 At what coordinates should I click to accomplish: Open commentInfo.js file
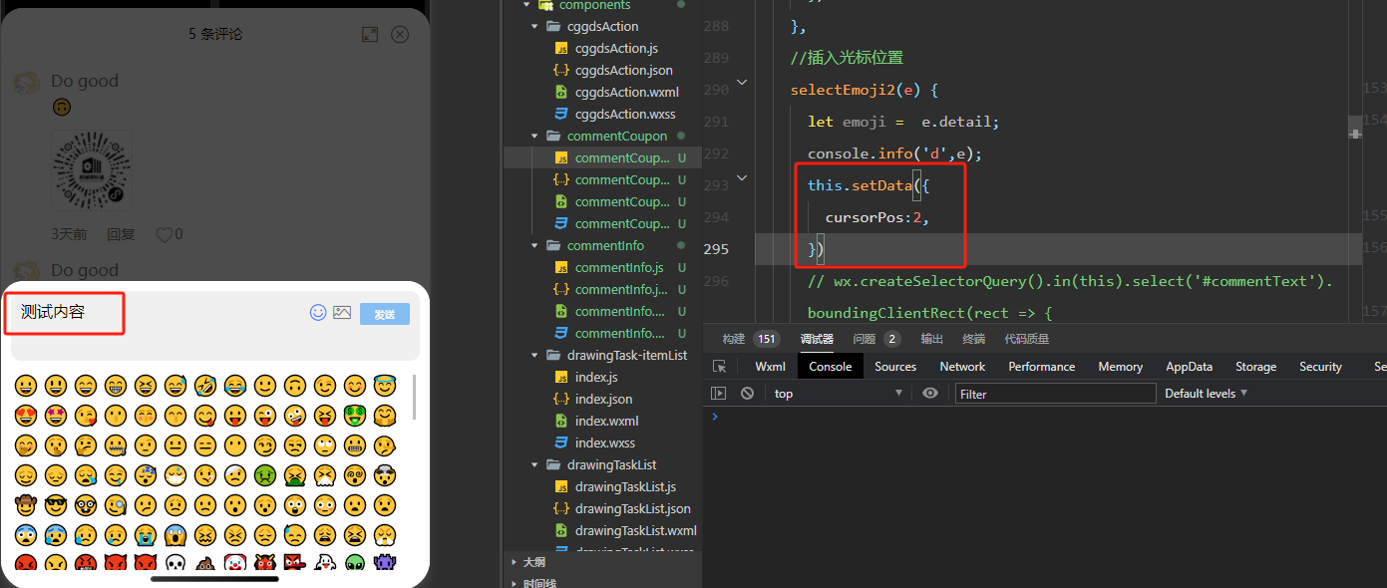[x=618, y=267]
